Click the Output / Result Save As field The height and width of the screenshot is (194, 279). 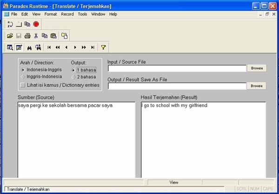177,86
